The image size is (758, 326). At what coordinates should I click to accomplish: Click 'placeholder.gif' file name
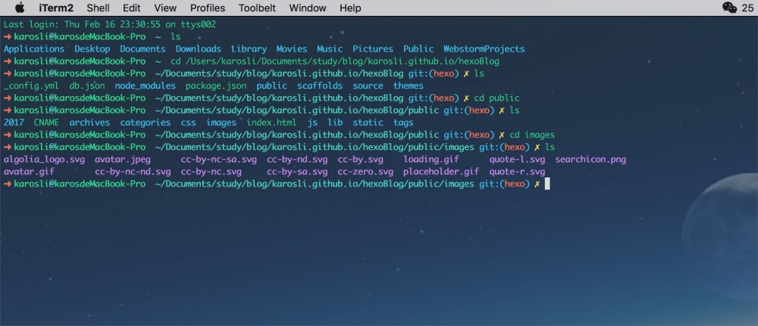[x=441, y=171]
